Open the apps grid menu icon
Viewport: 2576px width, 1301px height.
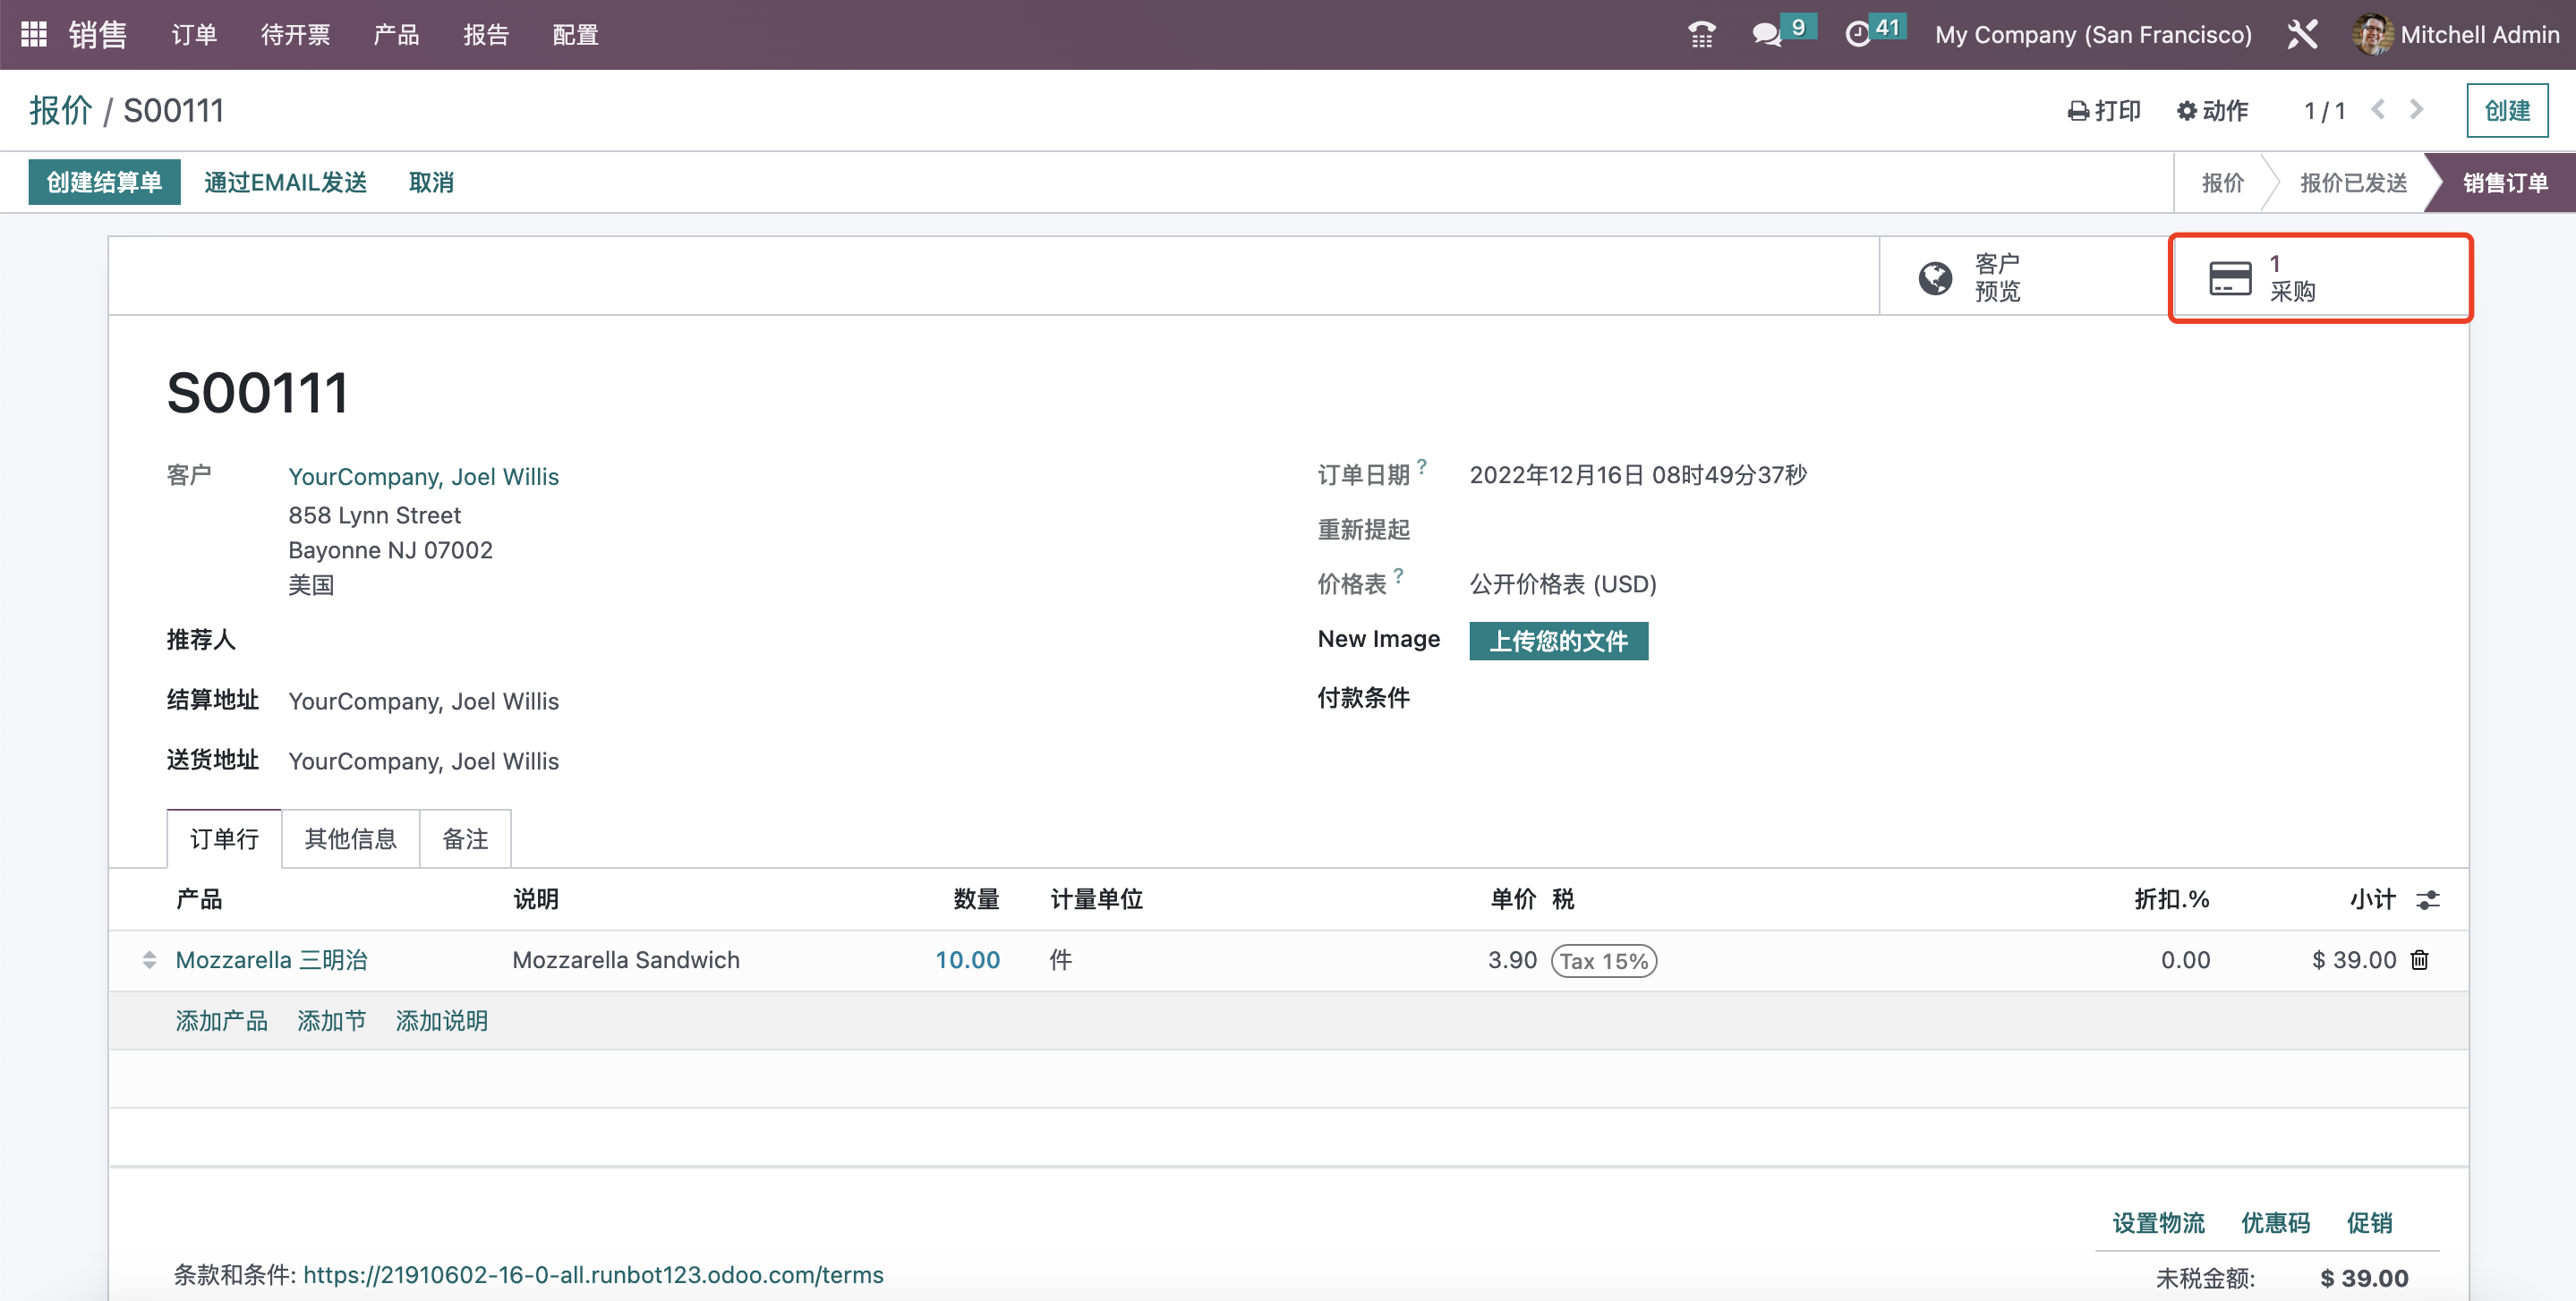click(34, 35)
